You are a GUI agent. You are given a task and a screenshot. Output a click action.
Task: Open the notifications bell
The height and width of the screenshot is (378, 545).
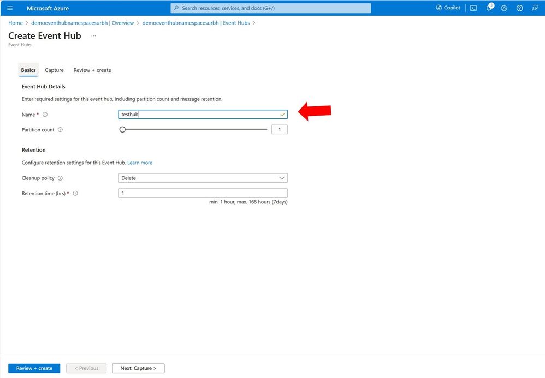[x=489, y=8]
